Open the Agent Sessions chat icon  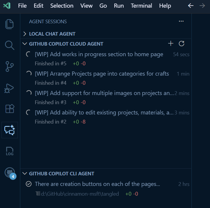[10, 130]
